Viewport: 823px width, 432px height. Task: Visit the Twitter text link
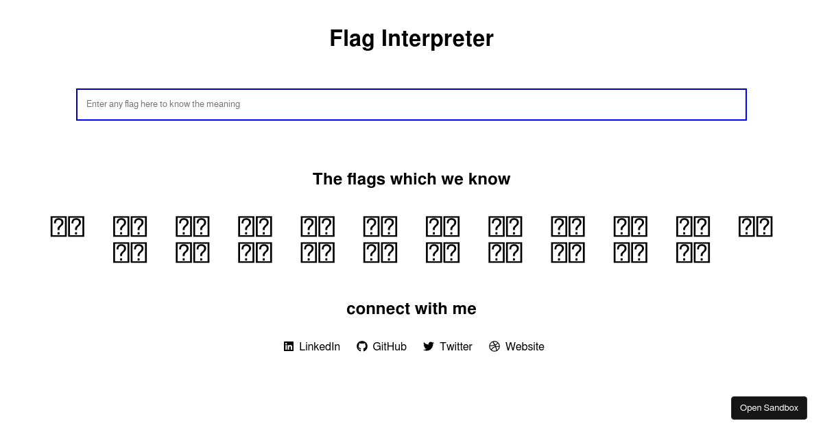(x=456, y=346)
